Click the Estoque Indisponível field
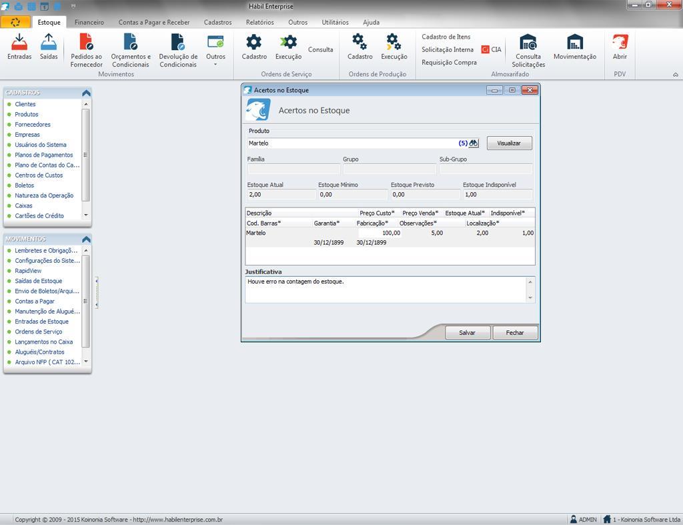Screen dimensions: 683x525 click(498, 195)
